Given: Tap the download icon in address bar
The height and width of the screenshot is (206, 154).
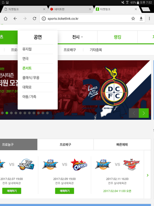Looking at the screenshot, I should (x=141, y=19).
